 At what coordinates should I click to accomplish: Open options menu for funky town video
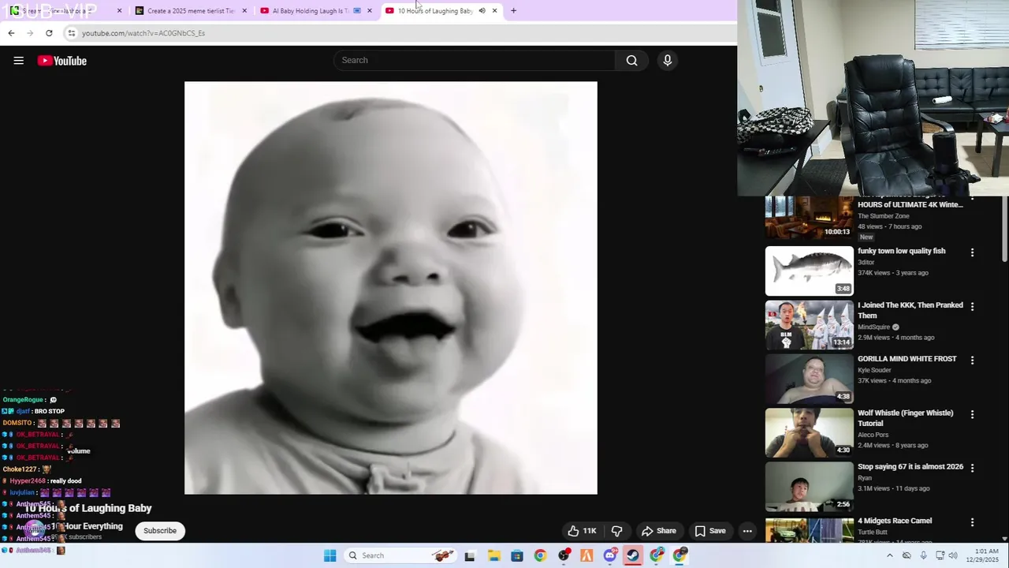(972, 252)
